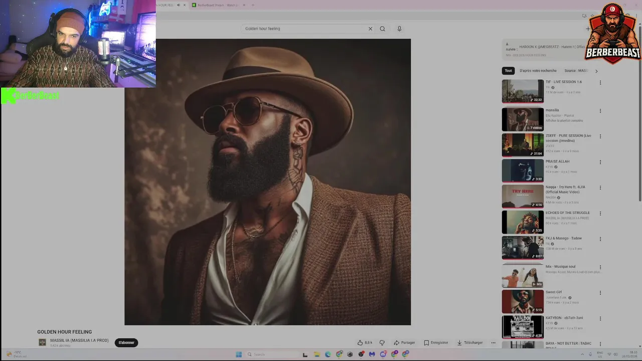The image size is (642, 361).
Task: Dislike the video with thumbs down
Action: click(x=382, y=342)
